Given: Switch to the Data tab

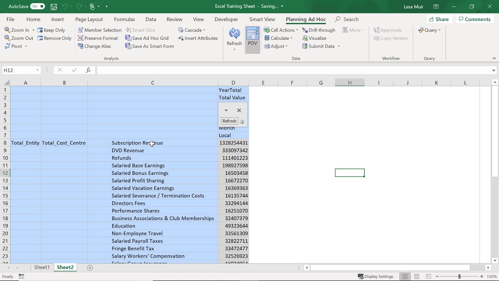Looking at the screenshot, I should pyautogui.click(x=151, y=19).
